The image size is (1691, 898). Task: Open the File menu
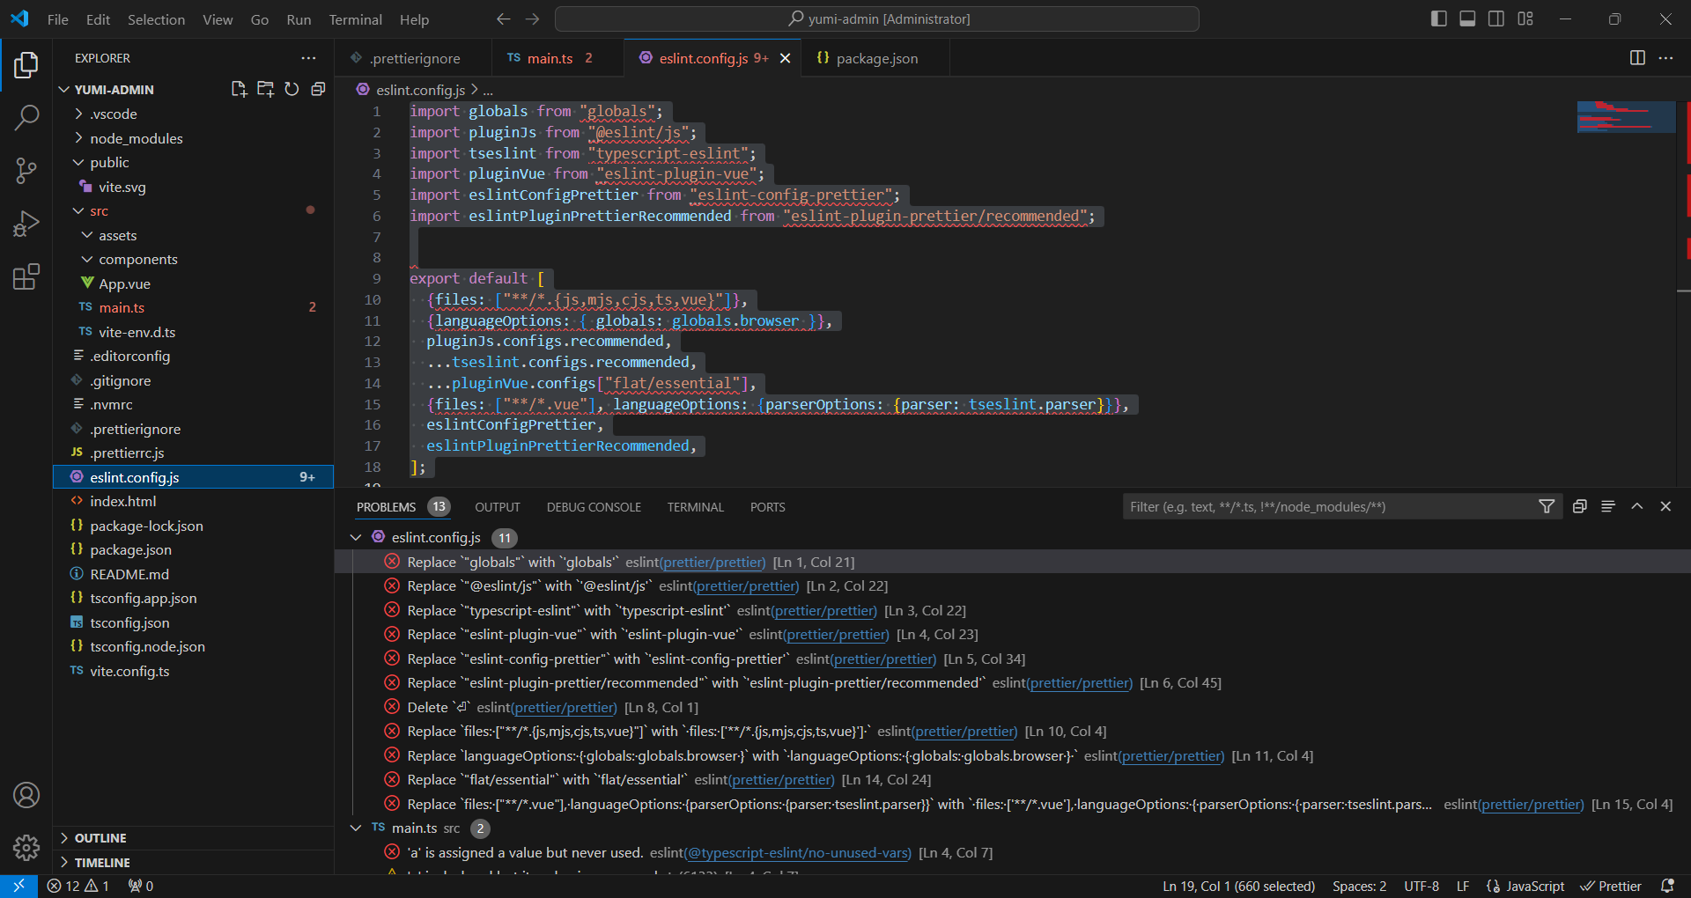(58, 19)
